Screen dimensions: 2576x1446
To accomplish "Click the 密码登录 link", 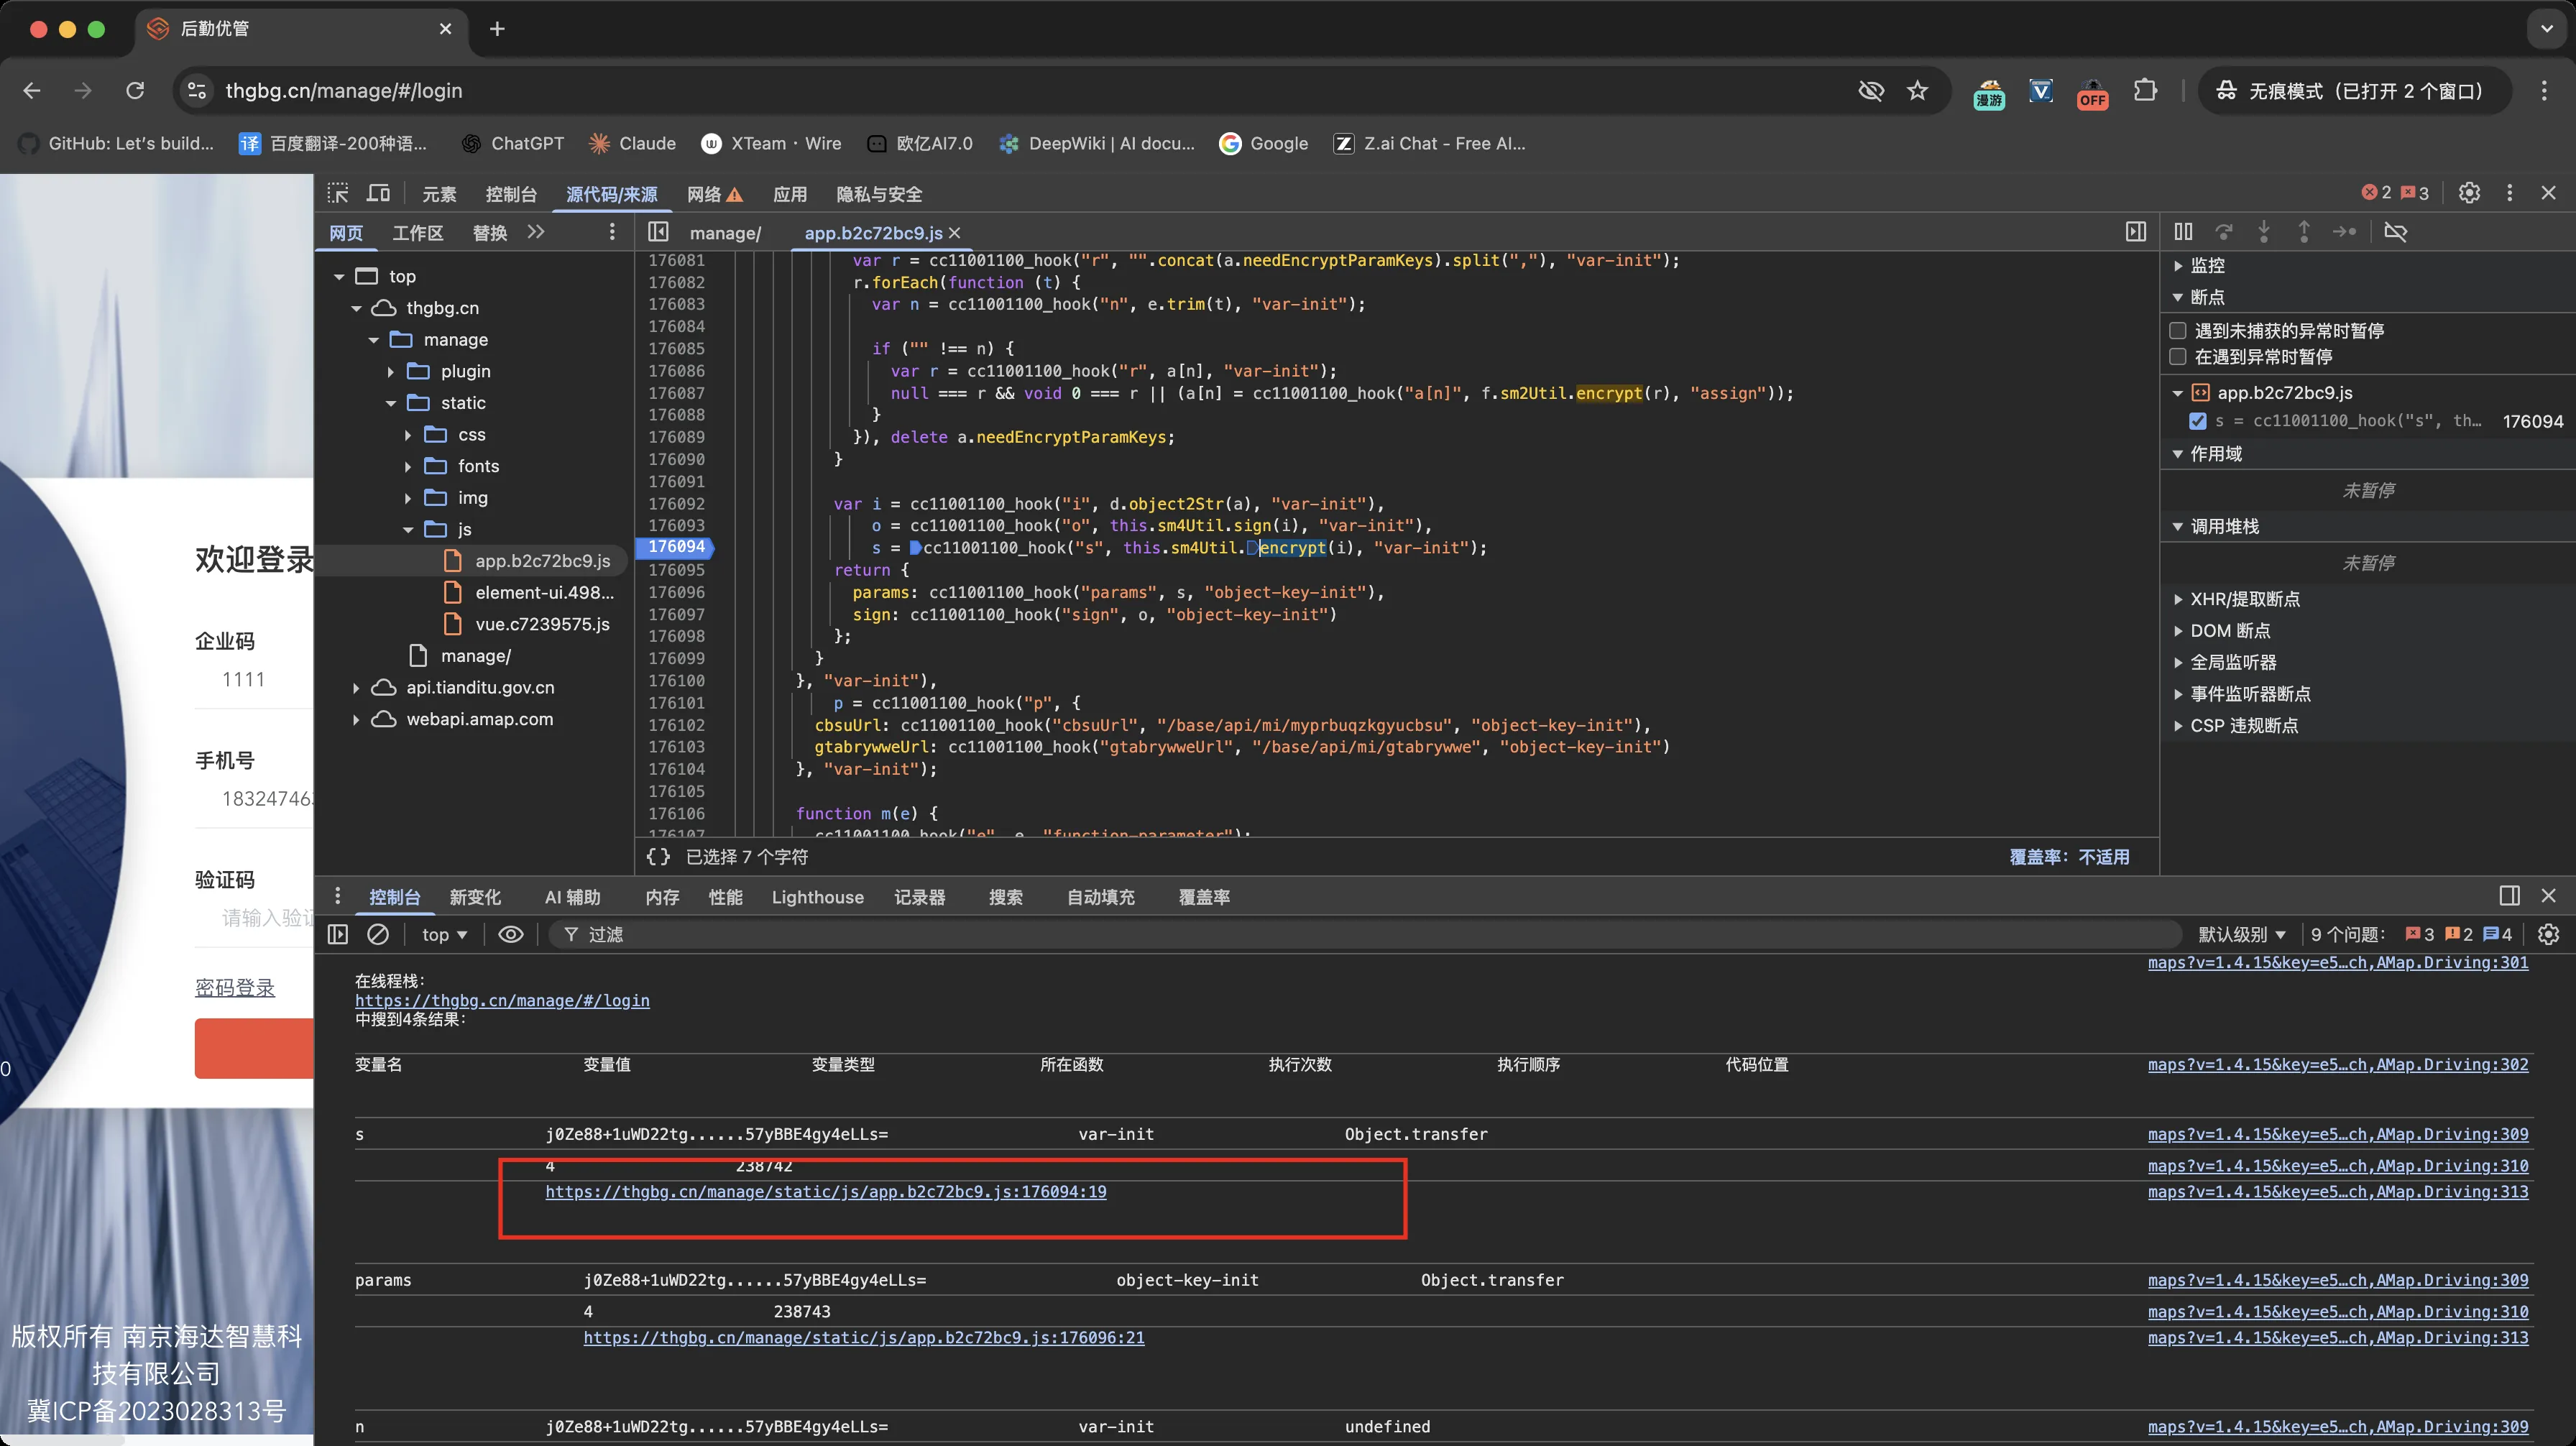I will (x=234, y=988).
